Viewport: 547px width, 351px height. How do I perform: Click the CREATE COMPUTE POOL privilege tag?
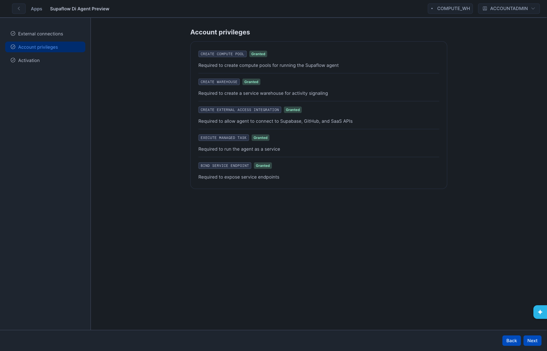(222, 54)
